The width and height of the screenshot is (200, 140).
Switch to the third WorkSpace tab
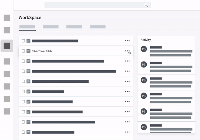(x=74, y=27)
